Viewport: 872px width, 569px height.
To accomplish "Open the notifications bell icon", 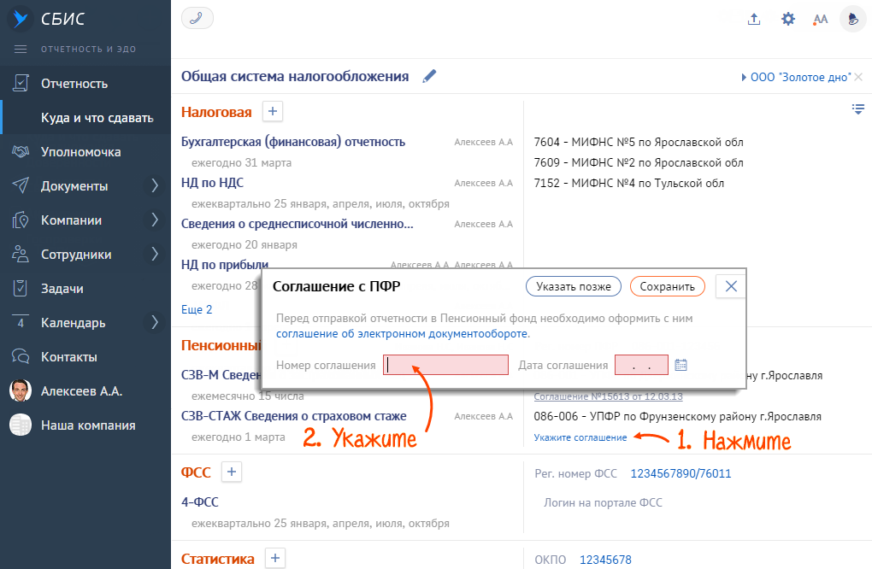I will click(x=853, y=19).
